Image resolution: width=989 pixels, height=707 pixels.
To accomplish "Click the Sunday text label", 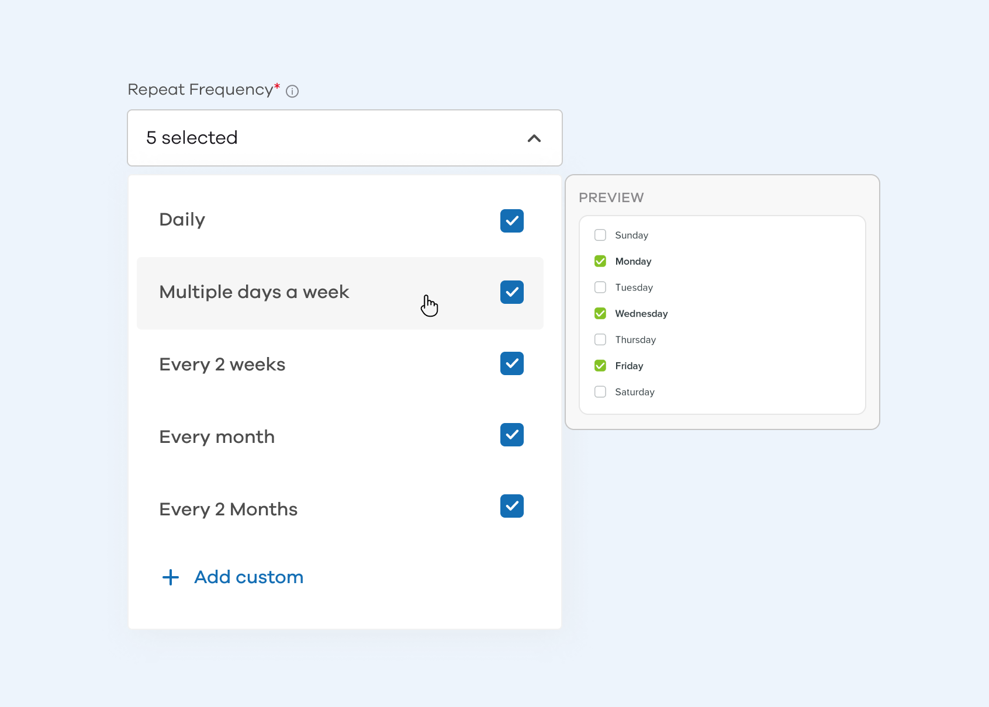I will (632, 235).
